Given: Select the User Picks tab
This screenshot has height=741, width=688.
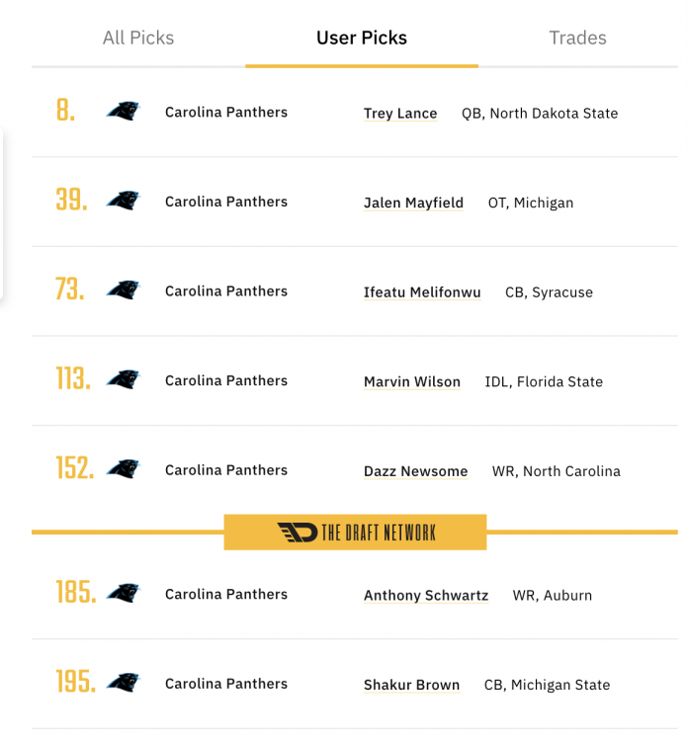Looking at the screenshot, I should [362, 39].
